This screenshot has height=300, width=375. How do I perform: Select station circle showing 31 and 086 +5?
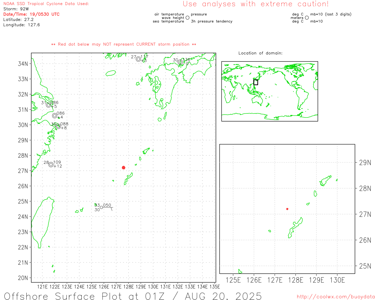tap(49, 105)
